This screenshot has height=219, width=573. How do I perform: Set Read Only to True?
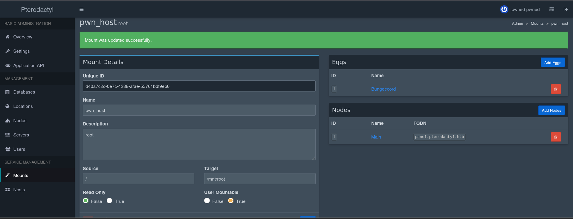[109, 201]
